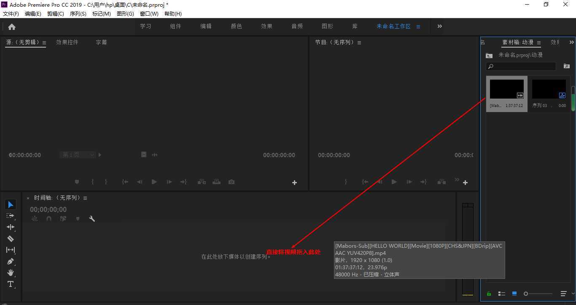Screen dimensions: 576x305
Task: Navigate up one bin folder level
Action: [489, 55]
